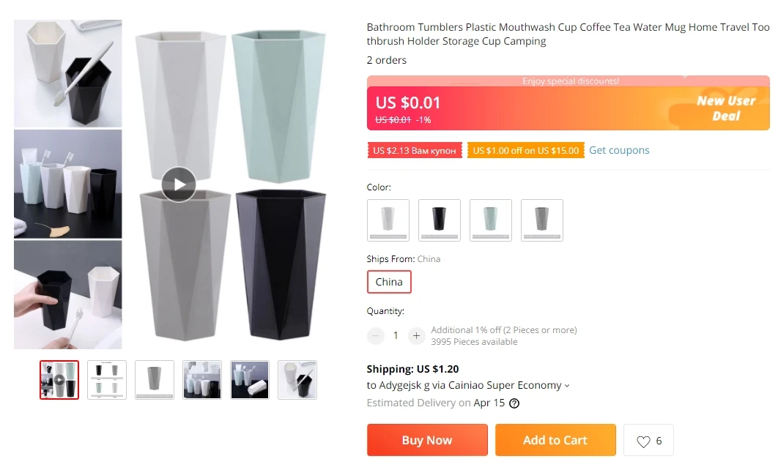Viewport: 778px width, 470px height.
Task: Choose the gray cup color option
Action: coord(541,220)
